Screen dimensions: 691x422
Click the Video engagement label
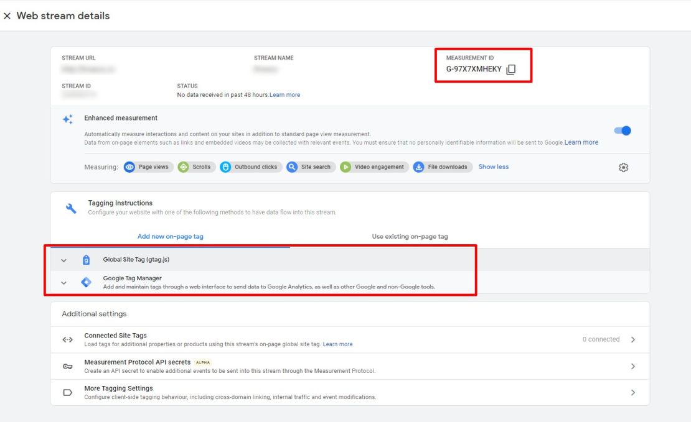coord(379,167)
